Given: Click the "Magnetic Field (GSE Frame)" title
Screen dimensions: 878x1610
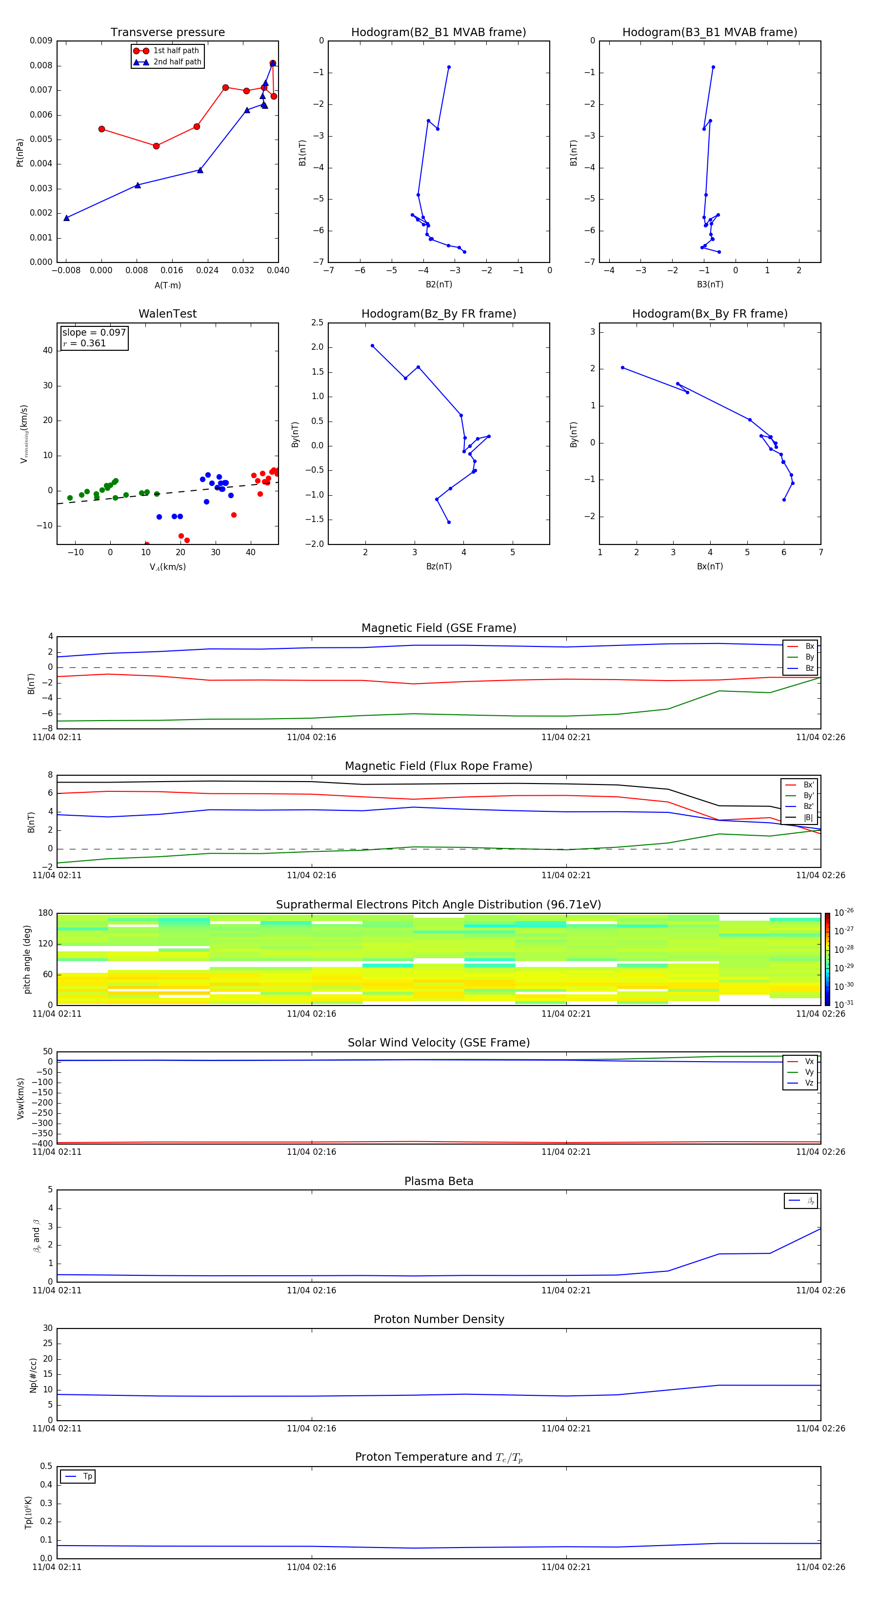Looking at the screenshot, I should point(439,627).
